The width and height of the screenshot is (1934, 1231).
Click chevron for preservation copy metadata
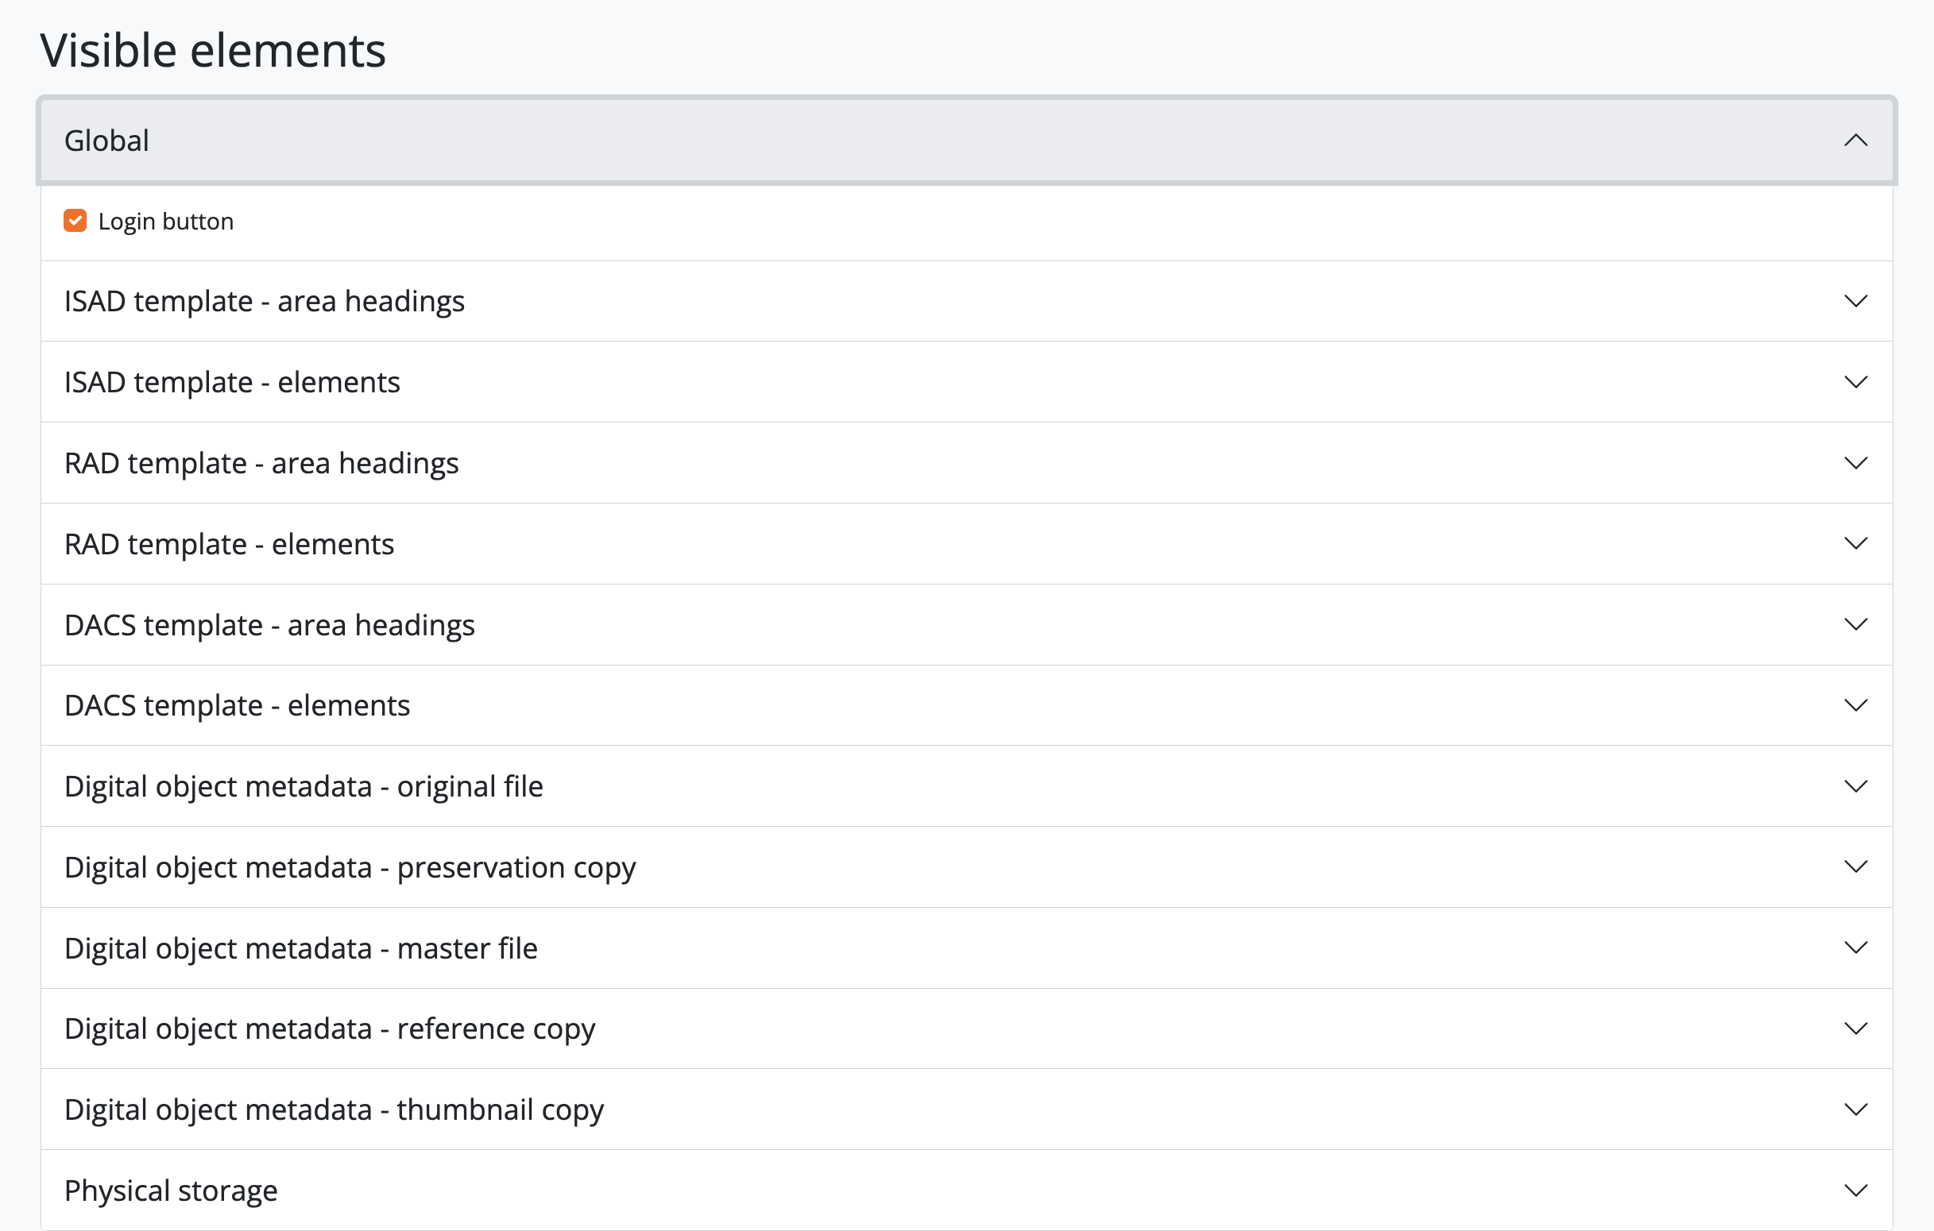(x=1855, y=866)
